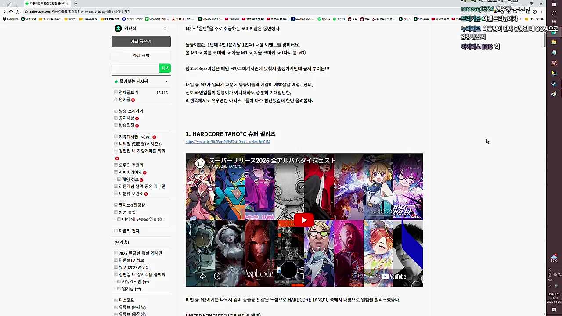Open the 자유게시판 (NEW!) board
This screenshot has width=562, height=316.
tap(135, 137)
